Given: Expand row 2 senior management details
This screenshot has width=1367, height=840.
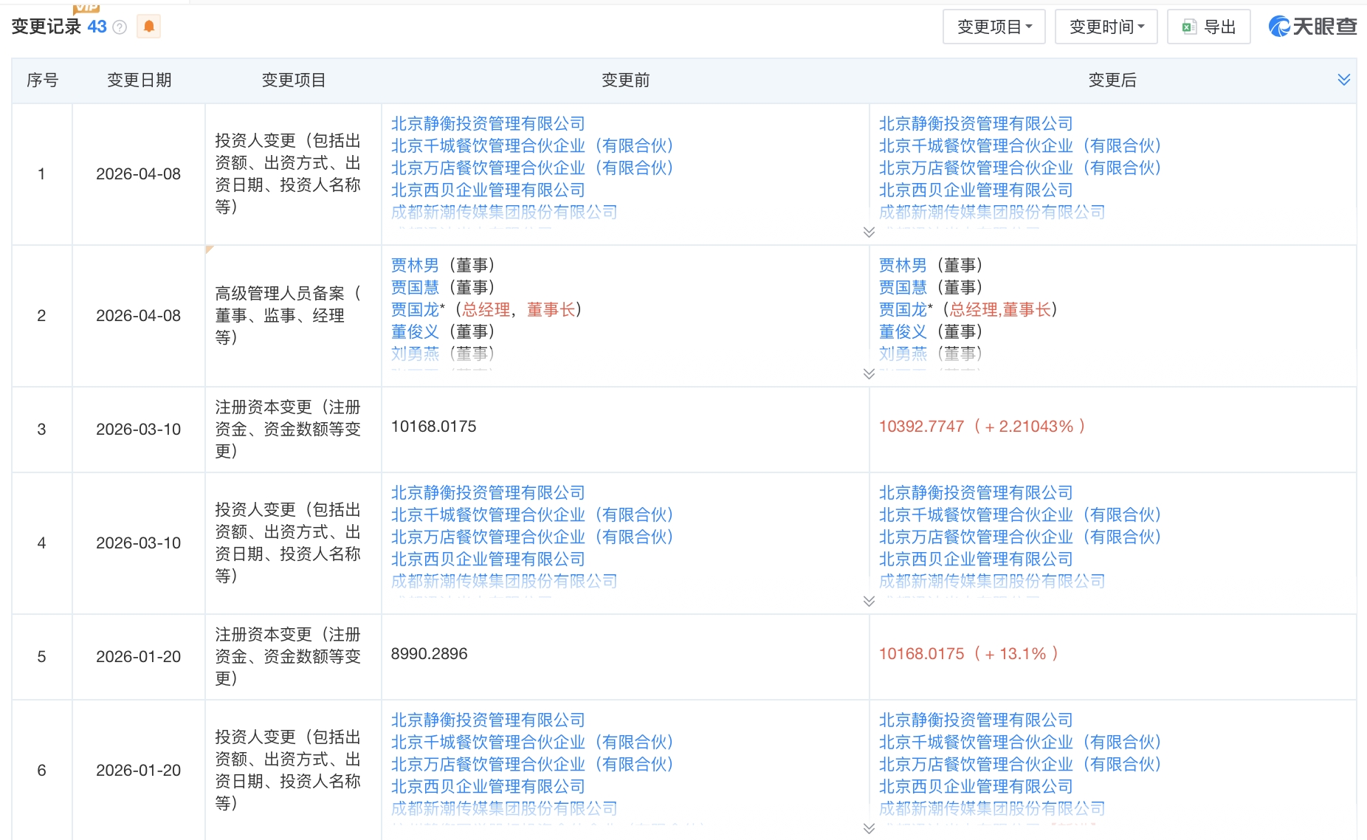Looking at the screenshot, I should 869,373.
